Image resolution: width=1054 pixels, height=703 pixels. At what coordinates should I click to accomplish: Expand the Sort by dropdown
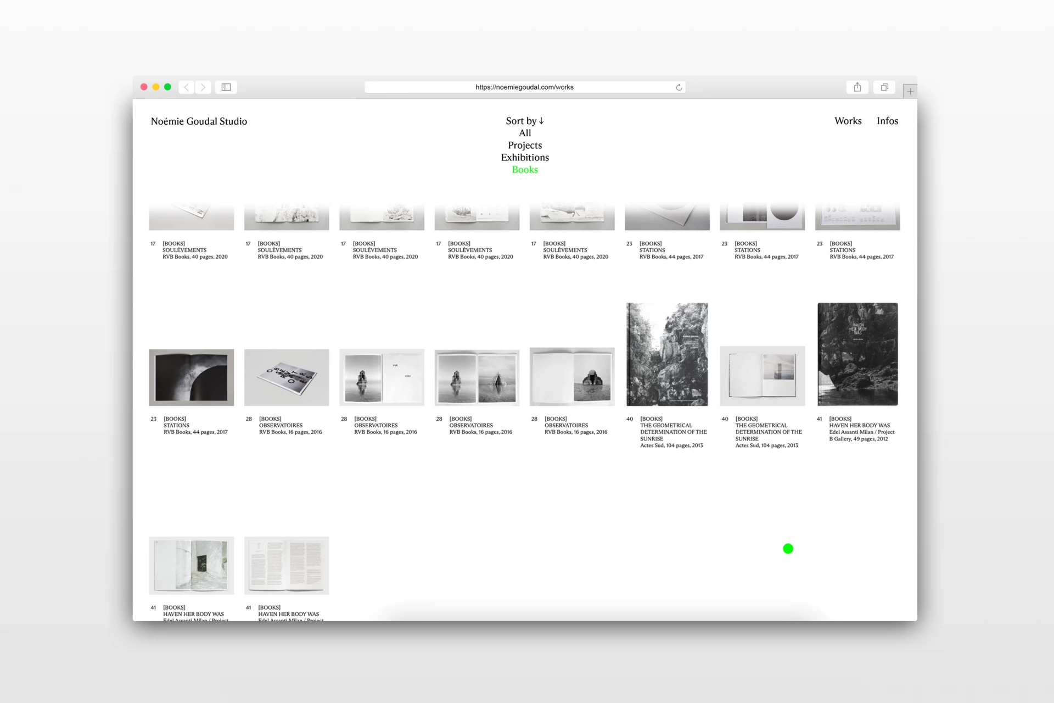tap(525, 121)
